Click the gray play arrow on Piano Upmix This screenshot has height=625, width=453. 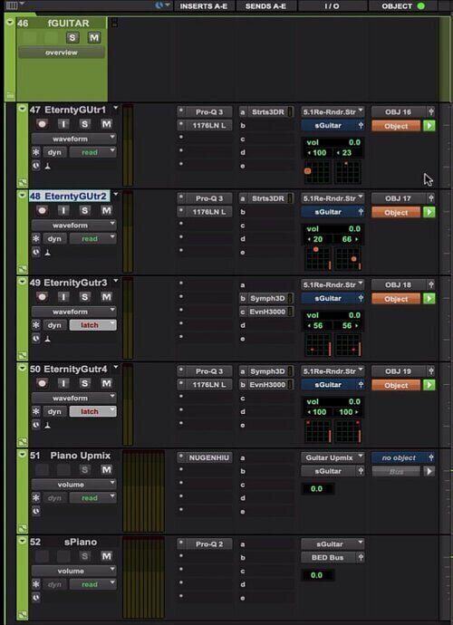point(429,471)
